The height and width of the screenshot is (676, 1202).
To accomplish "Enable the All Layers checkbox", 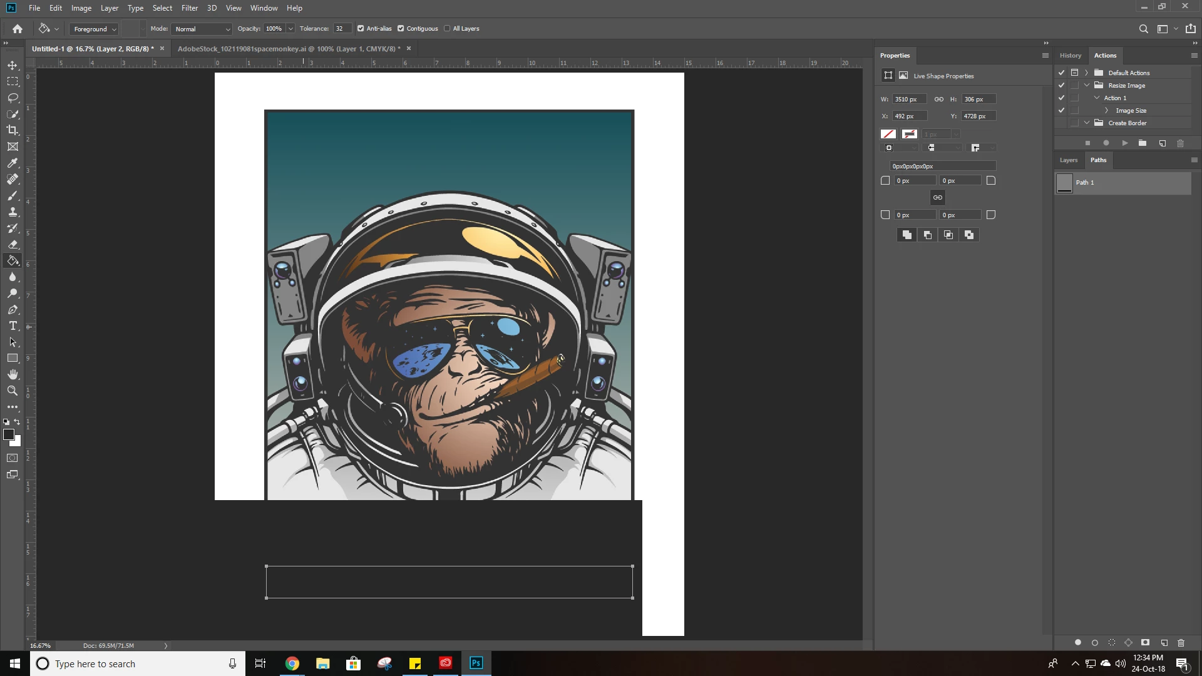I will coord(447,29).
